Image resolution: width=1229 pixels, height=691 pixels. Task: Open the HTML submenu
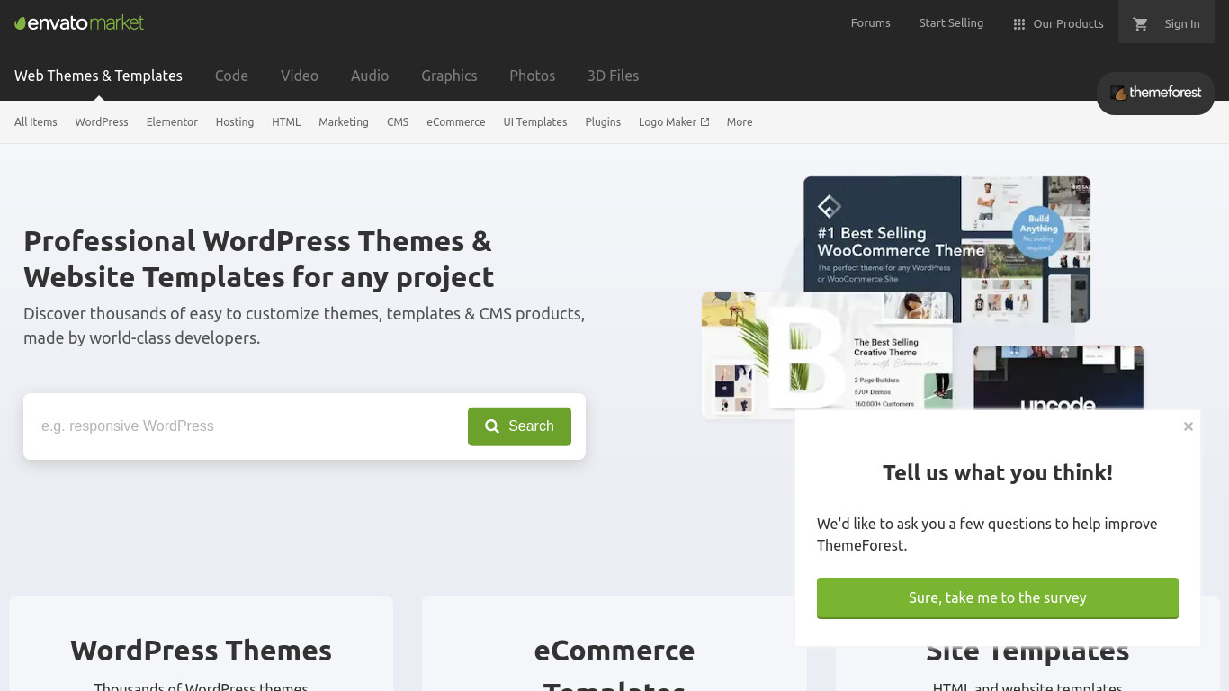[286, 122]
